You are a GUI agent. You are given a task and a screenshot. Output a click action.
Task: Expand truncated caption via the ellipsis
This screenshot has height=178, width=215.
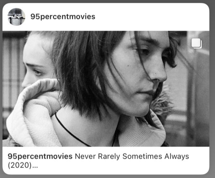click(x=35, y=167)
